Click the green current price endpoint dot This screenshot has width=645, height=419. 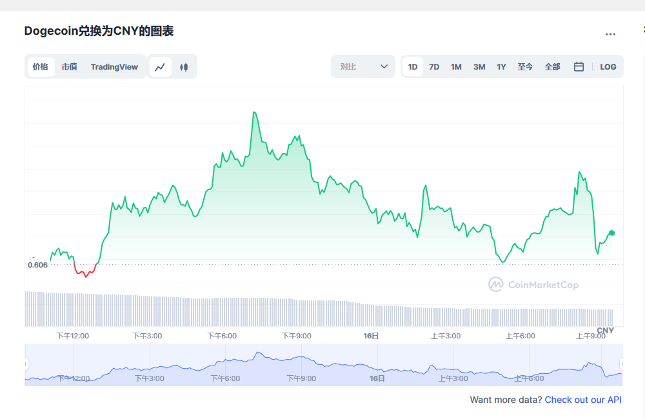[611, 233]
